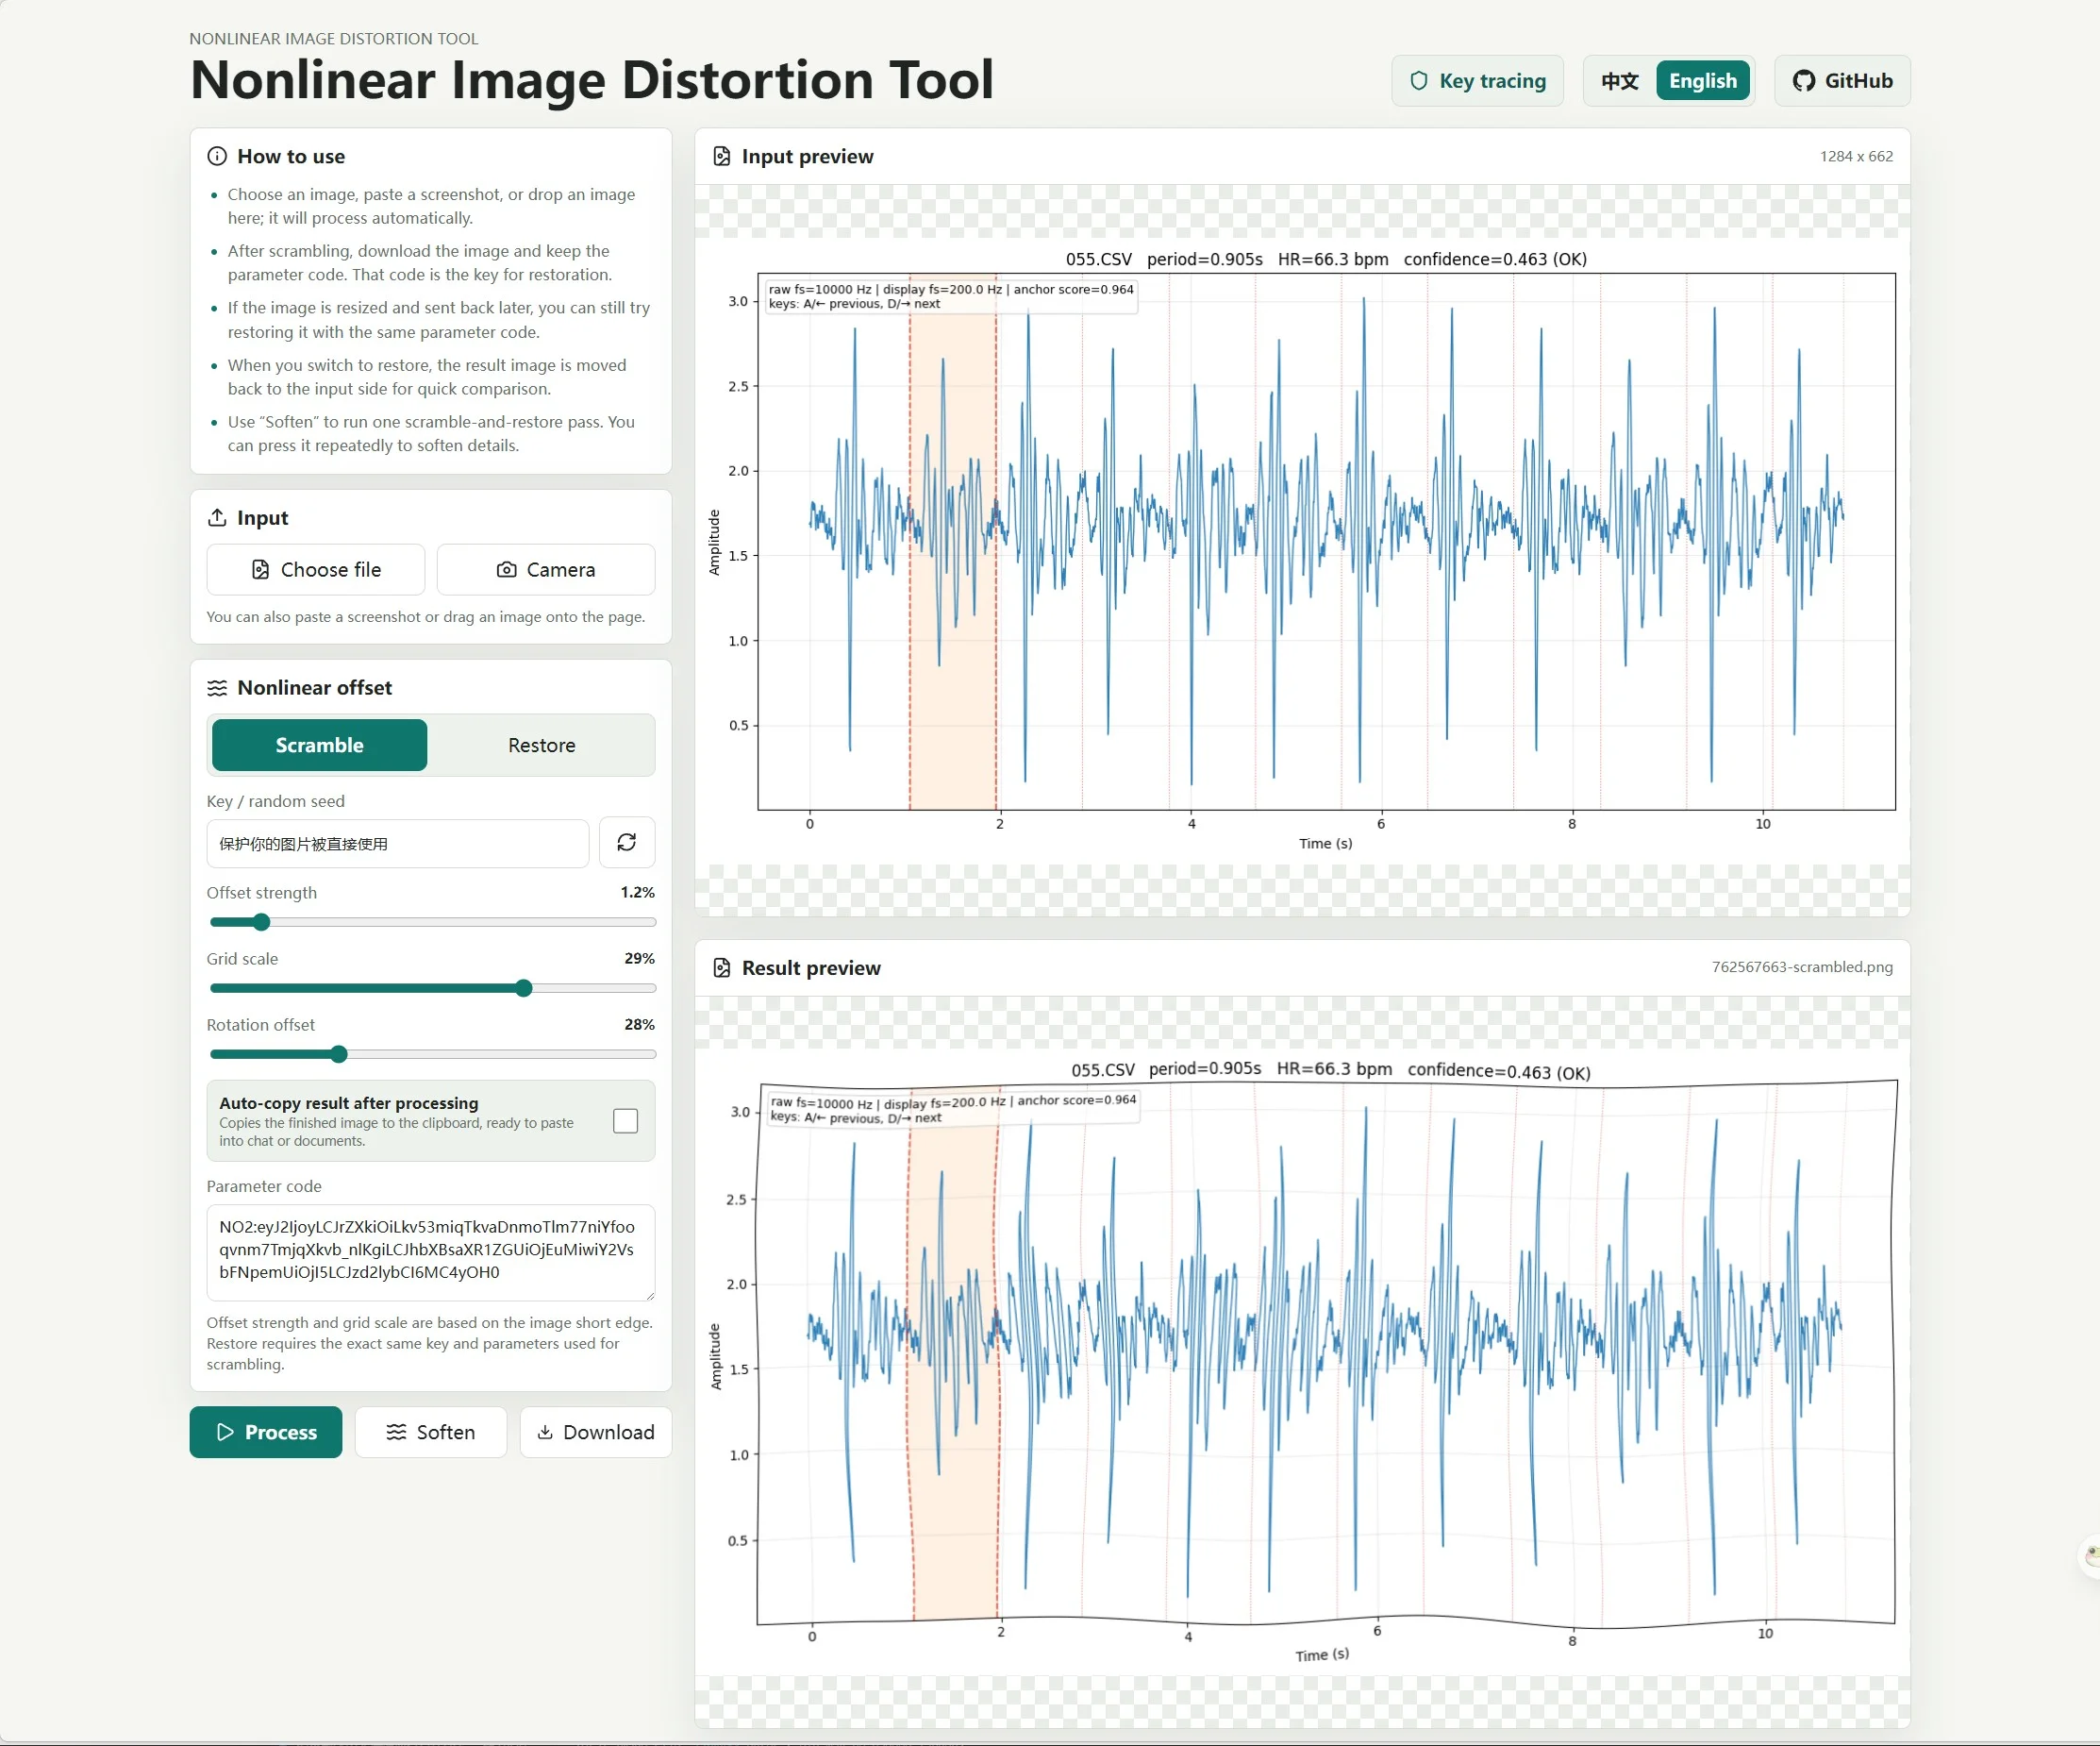Select the Scramble mode
This screenshot has height=1746, width=2100.
tap(319, 746)
